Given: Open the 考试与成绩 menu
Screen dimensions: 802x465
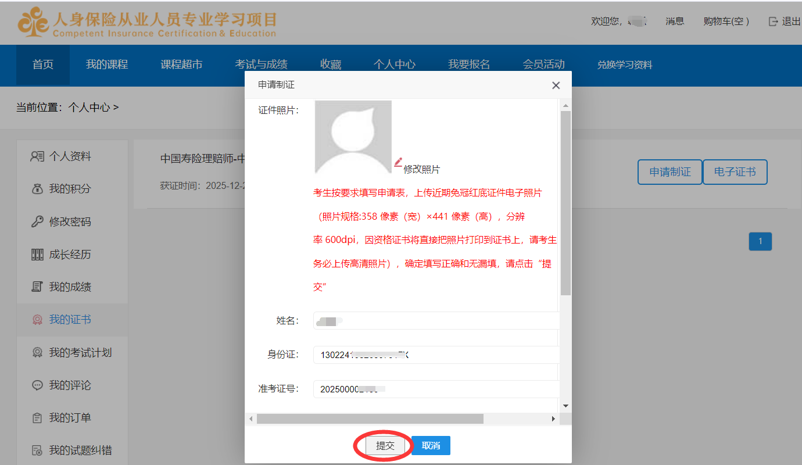Looking at the screenshot, I should (261, 65).
